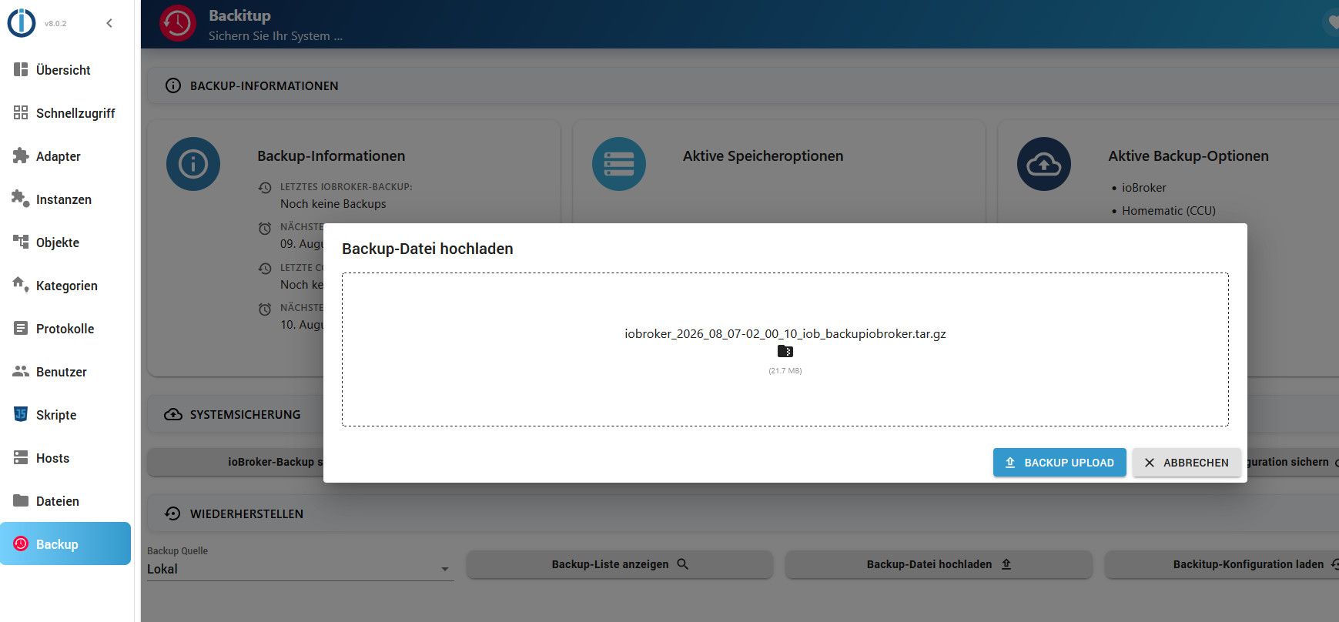Click the Hosts server icon

[x=21, y=457]
